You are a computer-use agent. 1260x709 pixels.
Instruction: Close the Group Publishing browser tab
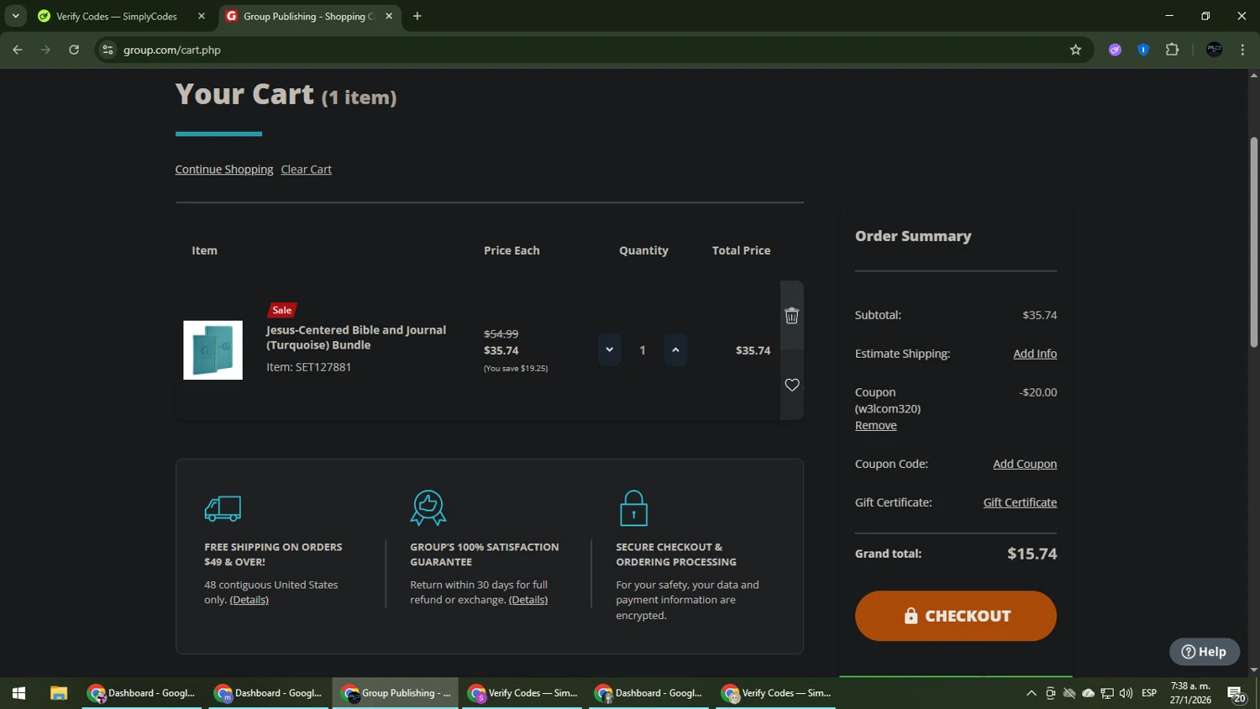[x=389, y=16]
